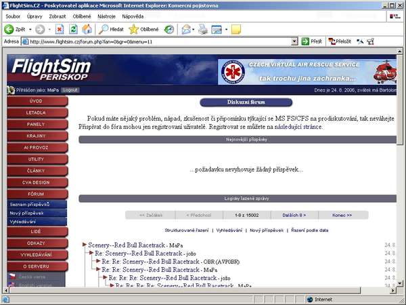Open red VYHLEDÁVÁNÍ sidebar button
Image resolution: width=406 pixels, height=305 pixels.
click(x=37, y=255)
